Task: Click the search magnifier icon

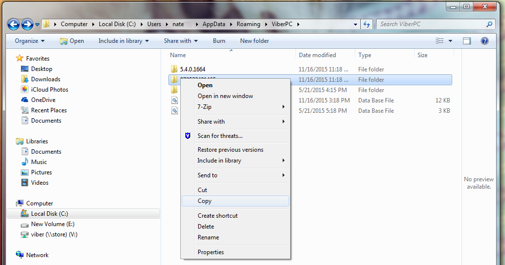Action: click(x=490, y=24)
